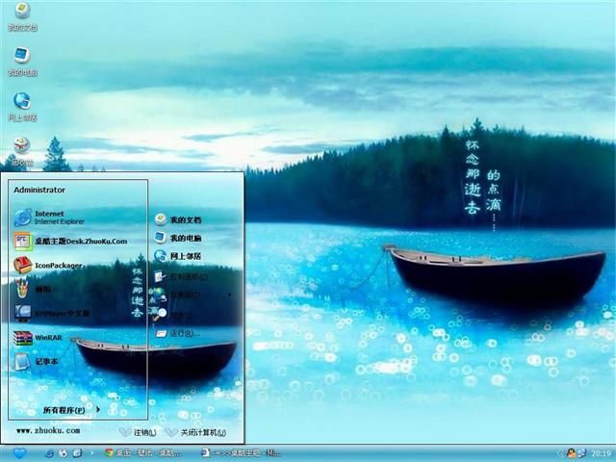Open the Network Neighborhood desktop icon
The image size is (616, 462).
tap(22, 107)
